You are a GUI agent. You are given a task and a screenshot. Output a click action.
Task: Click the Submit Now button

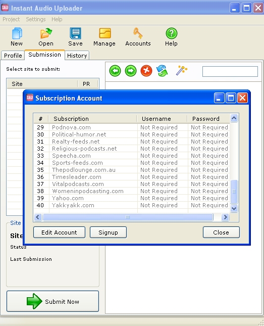[x=53, y=301]
